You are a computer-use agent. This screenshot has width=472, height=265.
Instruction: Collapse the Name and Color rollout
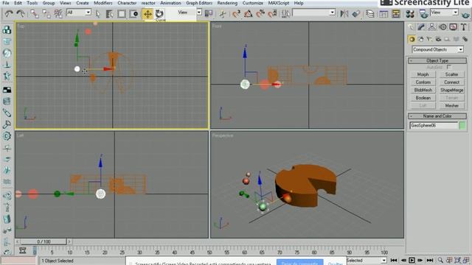(x=437, y=116)
